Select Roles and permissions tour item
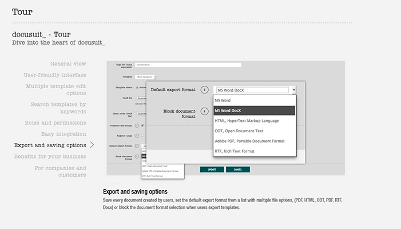401x229 pixels. tap(55, 123)
